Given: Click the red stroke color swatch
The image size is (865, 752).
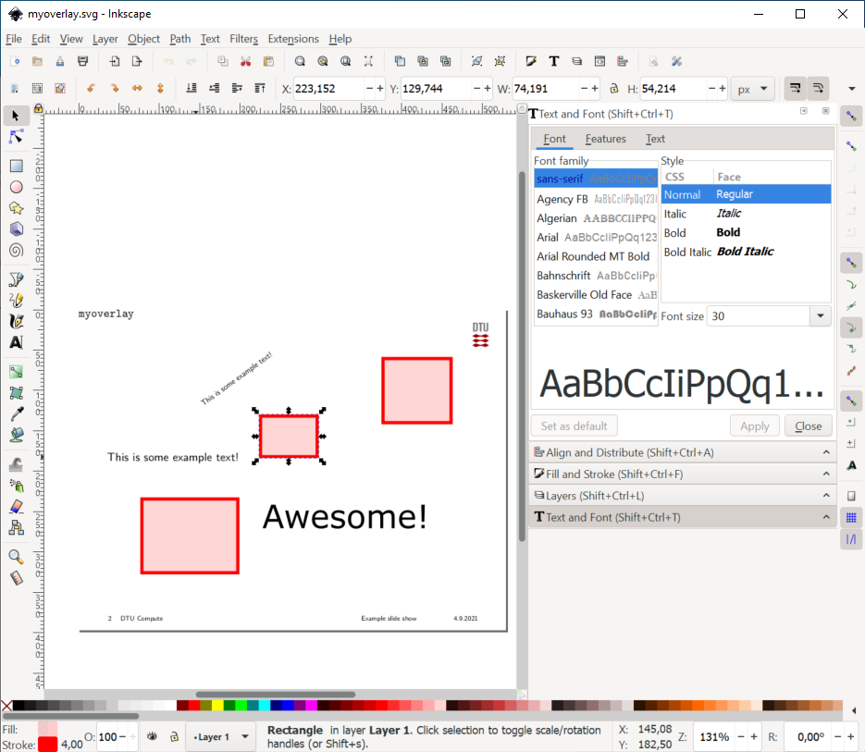Looking at the screenshot, I should tap(47, 744).
